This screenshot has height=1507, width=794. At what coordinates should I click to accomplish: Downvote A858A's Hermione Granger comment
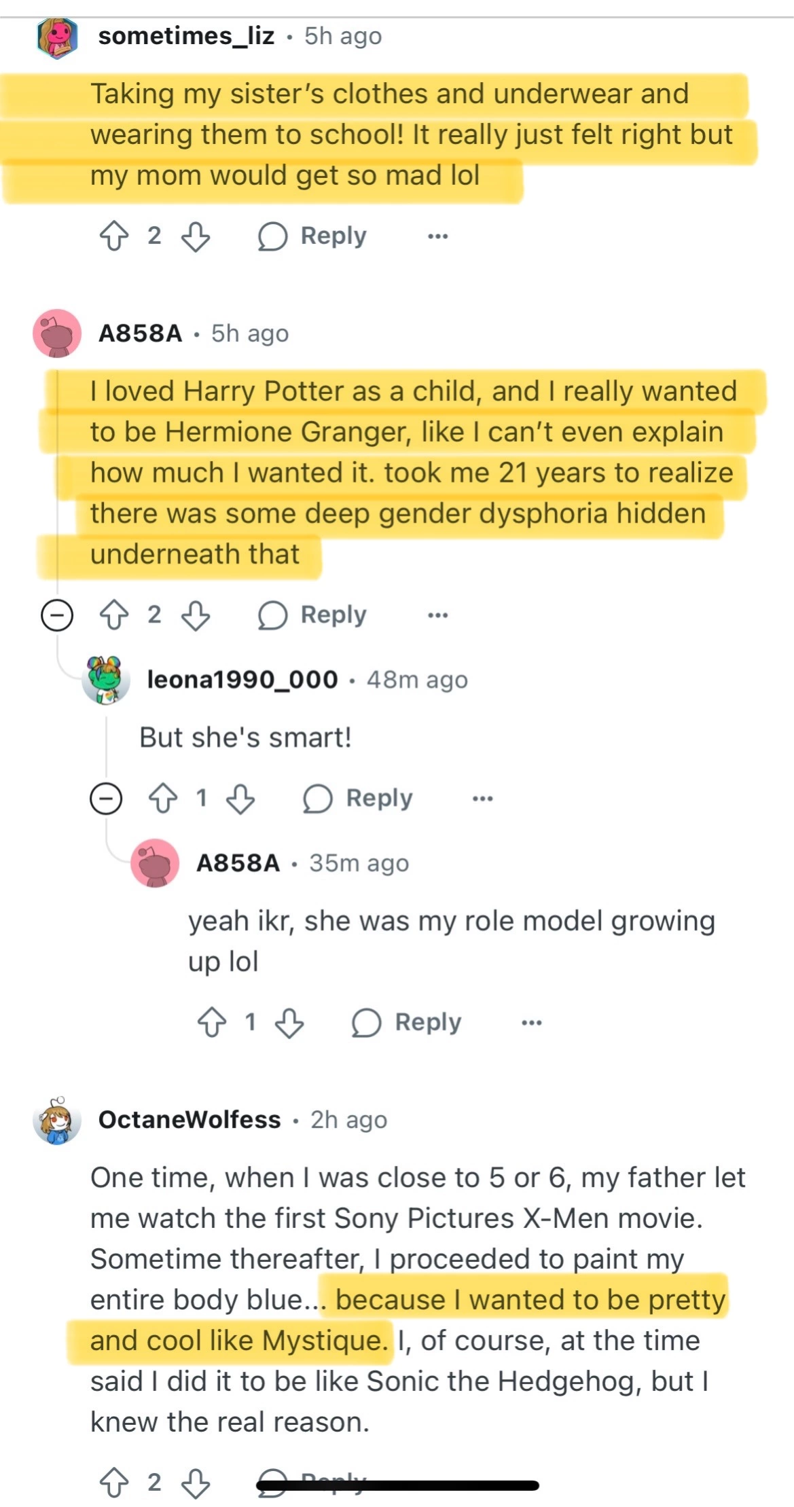click(x=196, y=615)
